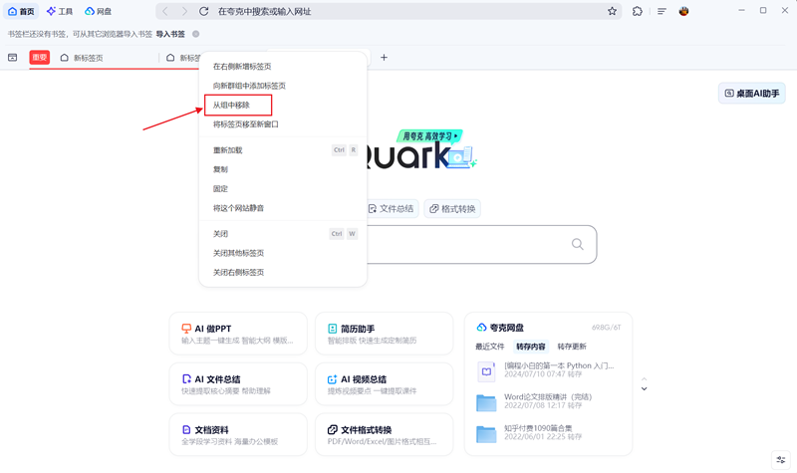Choose 将标签页移至新窗口 menu entry

point(283,124)
